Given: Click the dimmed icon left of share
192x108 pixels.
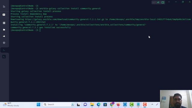Looking at the screenshot, I should pyautogui.click(x=154, y=2).
